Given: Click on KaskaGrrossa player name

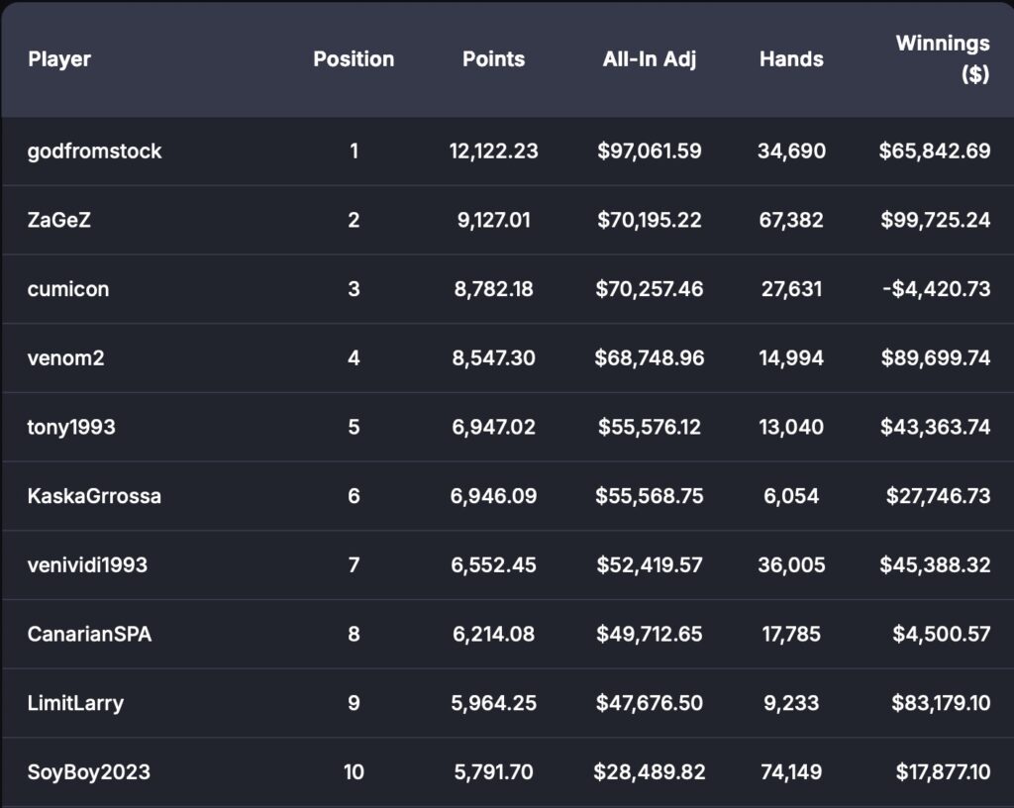Looking at the screenshot, I should pos(94,496).
